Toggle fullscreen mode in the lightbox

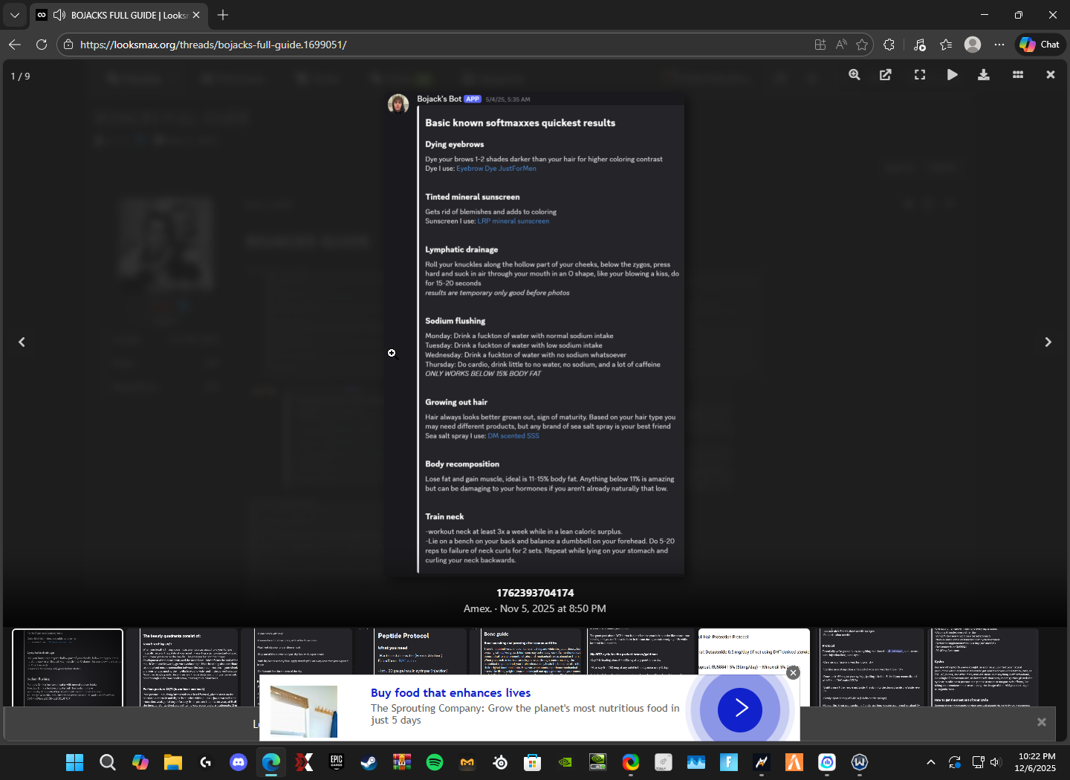click(920, 75)
